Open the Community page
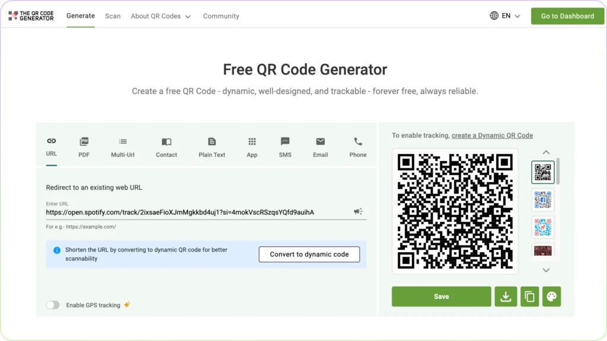Viewport: 607px width, 341px height. (x=221, y=16)
